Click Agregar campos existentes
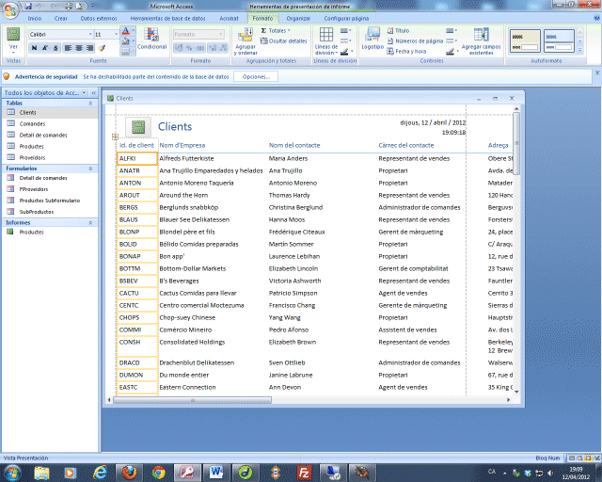 (481, 41)
